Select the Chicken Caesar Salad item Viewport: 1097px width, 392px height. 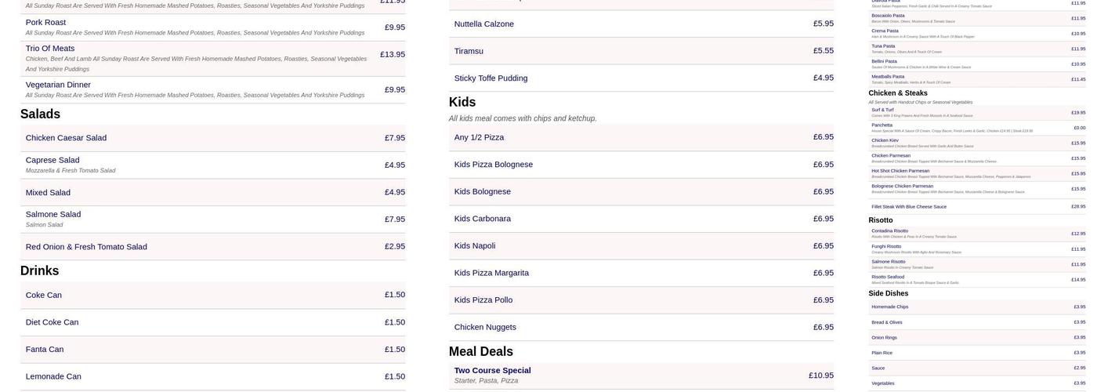point(66,138)
